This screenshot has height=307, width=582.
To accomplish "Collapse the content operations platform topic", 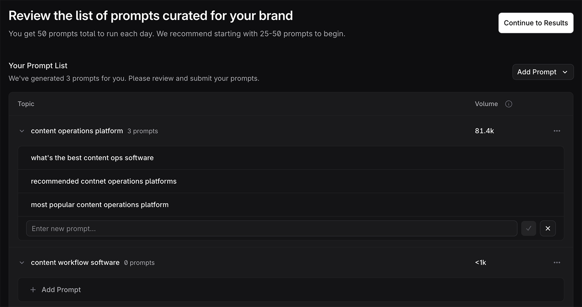I will tap(22, 131).
